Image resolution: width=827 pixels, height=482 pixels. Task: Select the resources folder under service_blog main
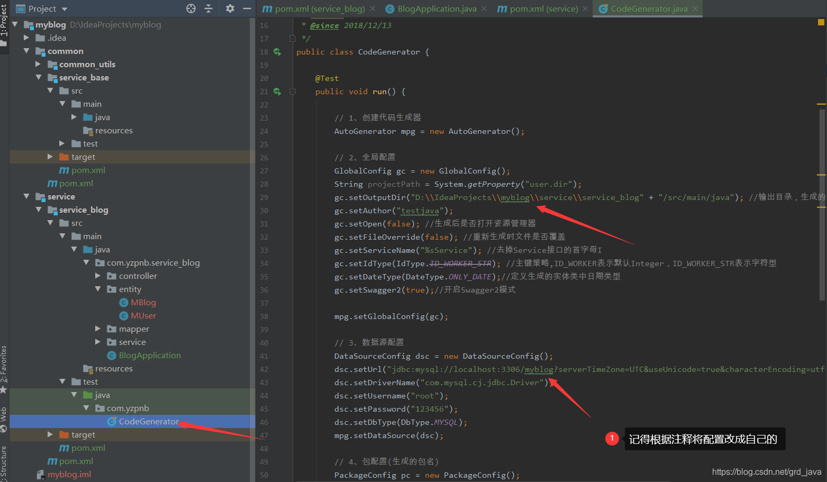[108, 369]
